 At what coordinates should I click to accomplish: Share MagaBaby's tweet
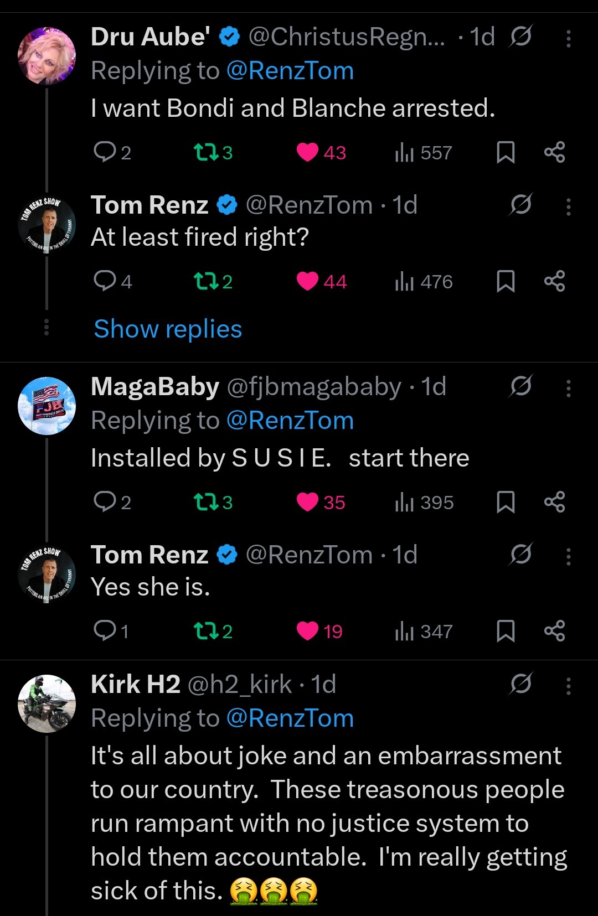[x=554, y=502]
